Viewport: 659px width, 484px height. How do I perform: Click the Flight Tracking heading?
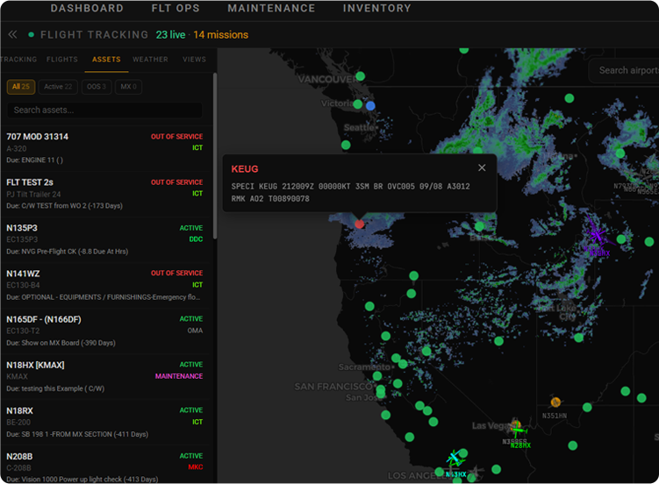(94, 34)
